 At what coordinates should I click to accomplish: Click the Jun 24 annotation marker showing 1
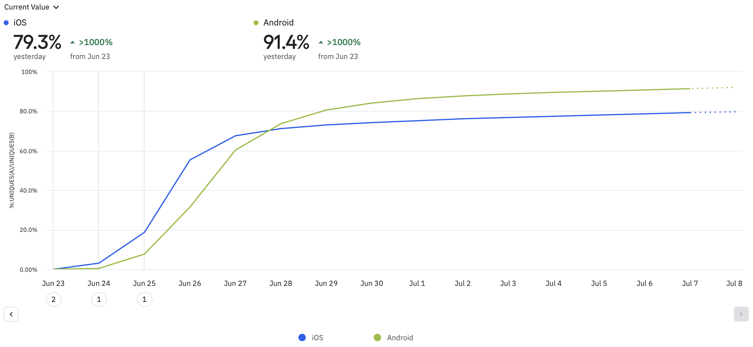tap(99, 299)
